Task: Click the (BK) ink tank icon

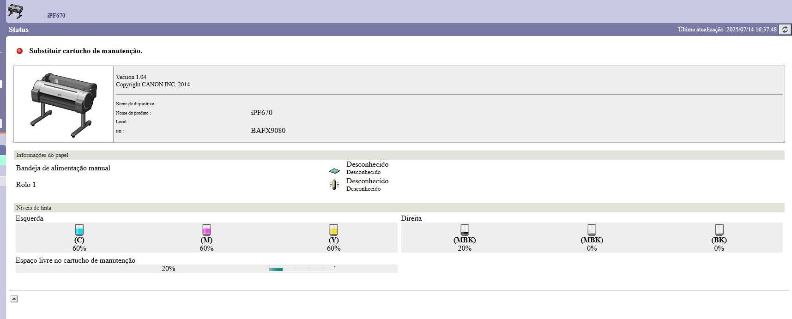Action: pyautogui.click(x=719, y=230)
